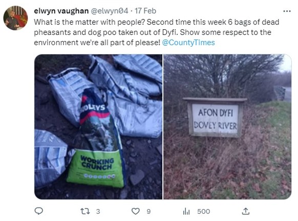Click the 500 views count
The width and height of the screenshot is (298, 221).
pyautogui.click(x=204, y=211)
